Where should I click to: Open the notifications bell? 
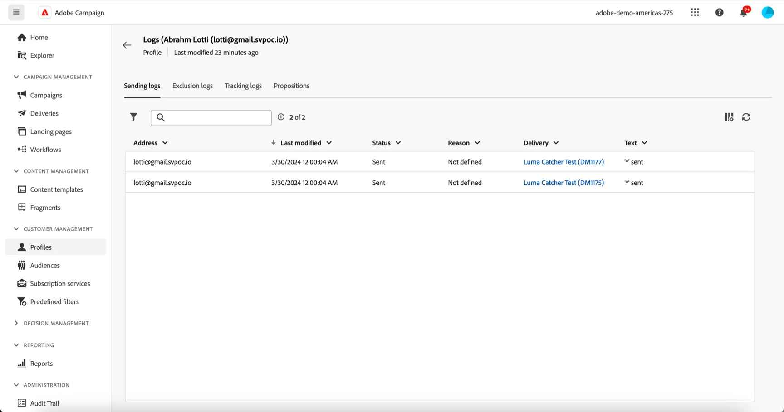(744, 12)
